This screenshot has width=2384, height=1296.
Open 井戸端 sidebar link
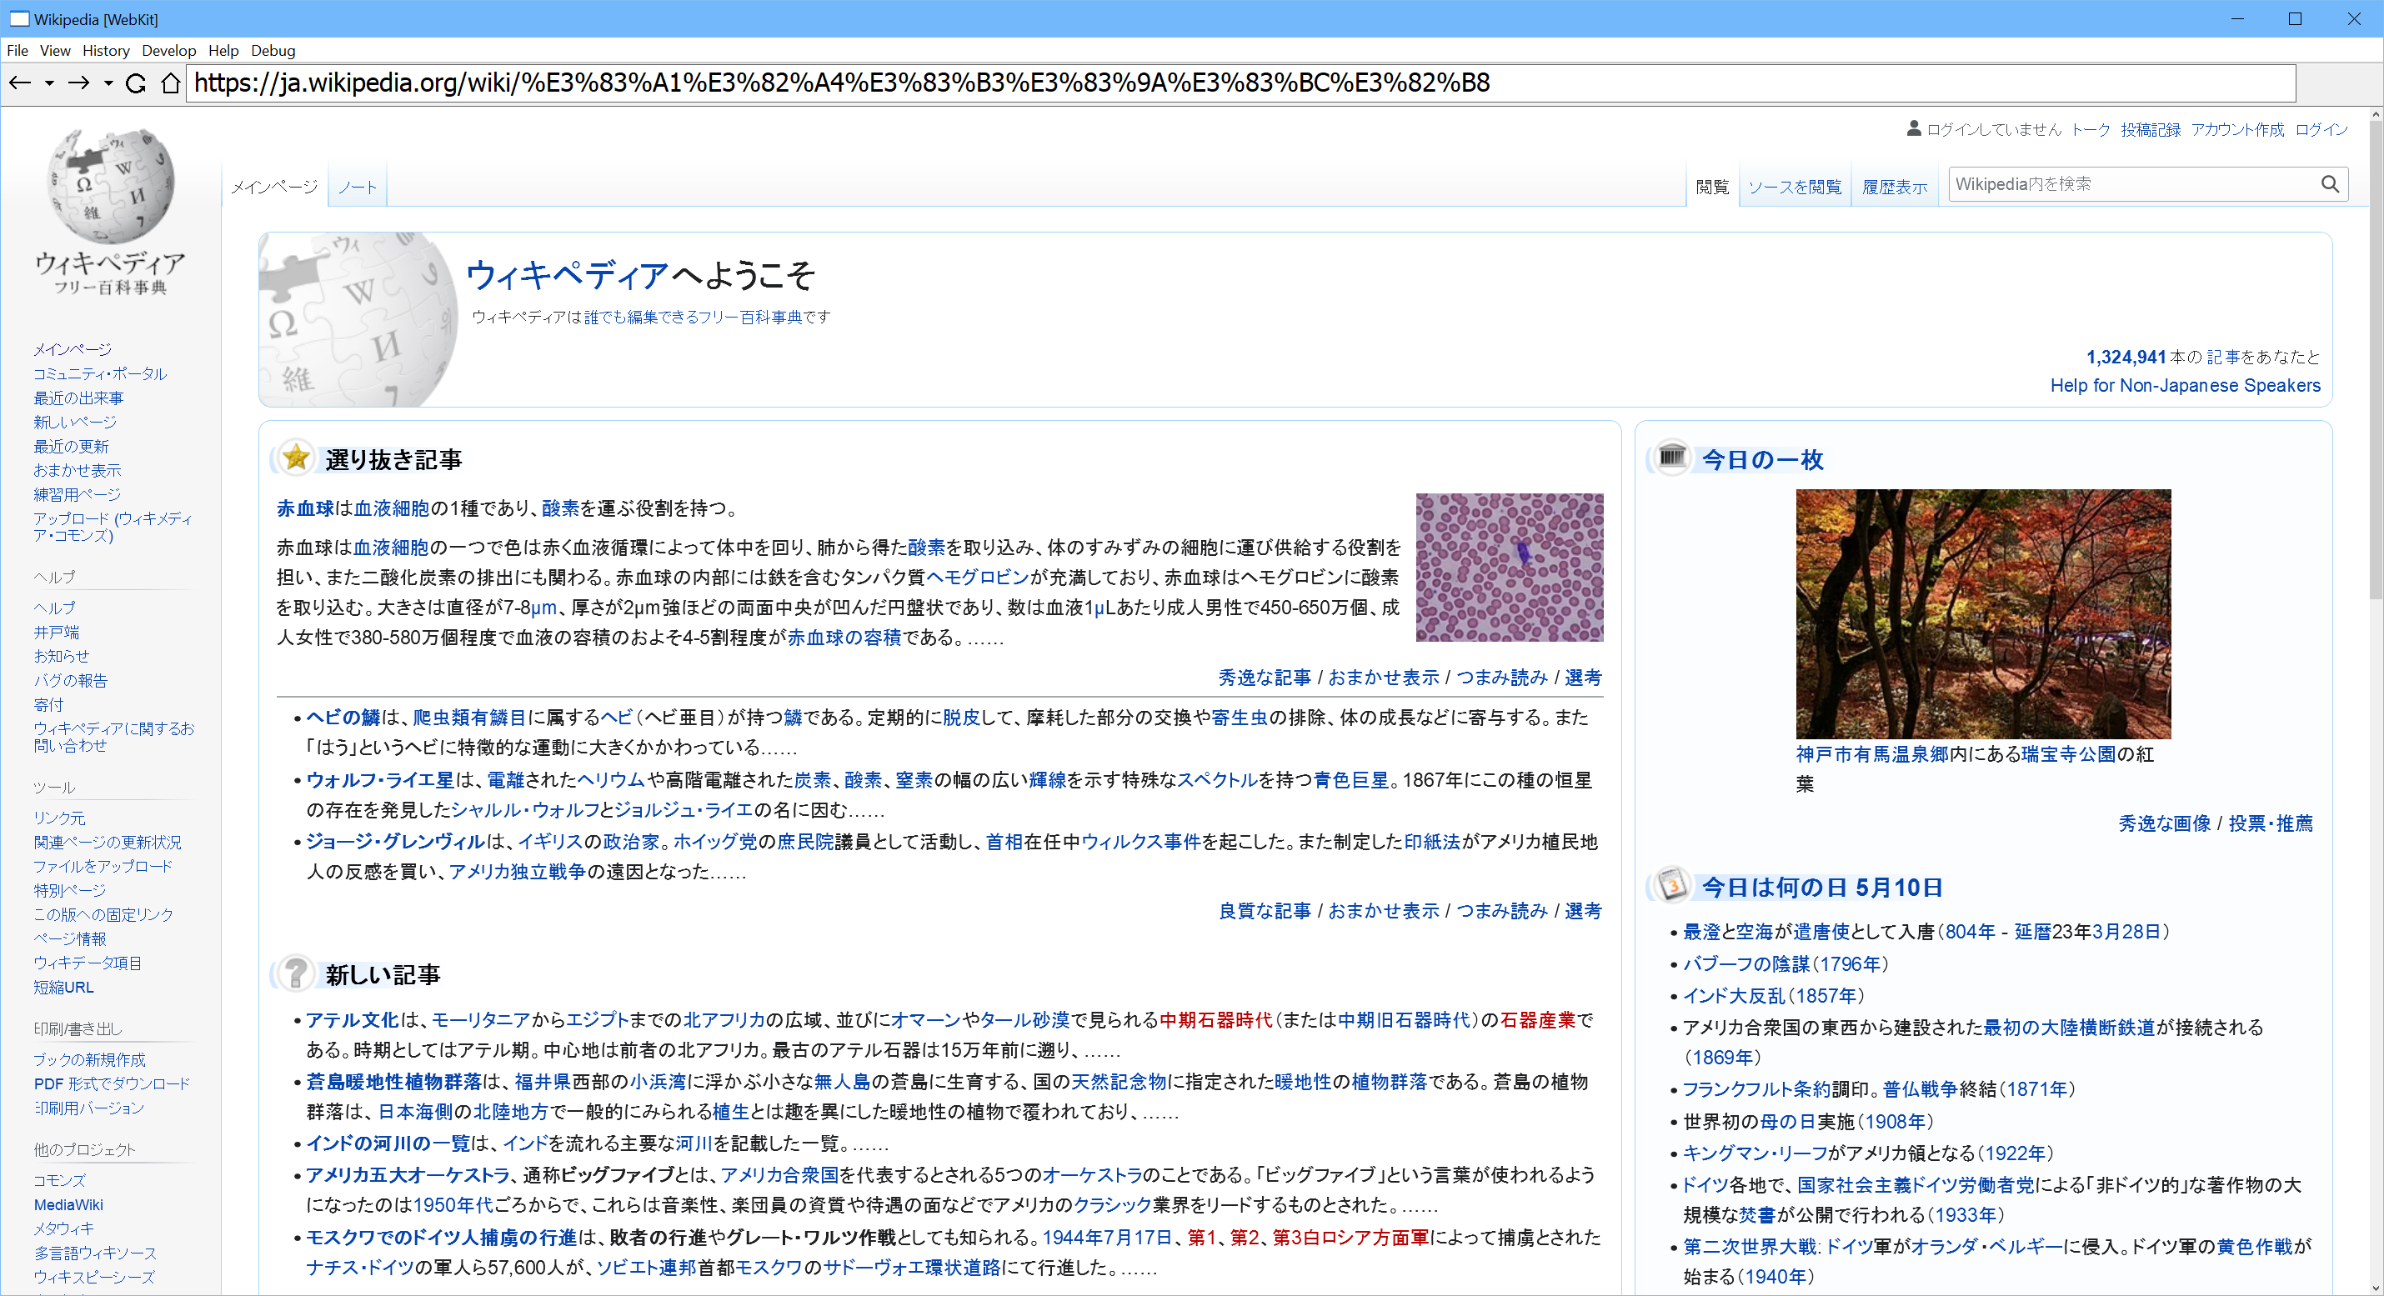57,632
